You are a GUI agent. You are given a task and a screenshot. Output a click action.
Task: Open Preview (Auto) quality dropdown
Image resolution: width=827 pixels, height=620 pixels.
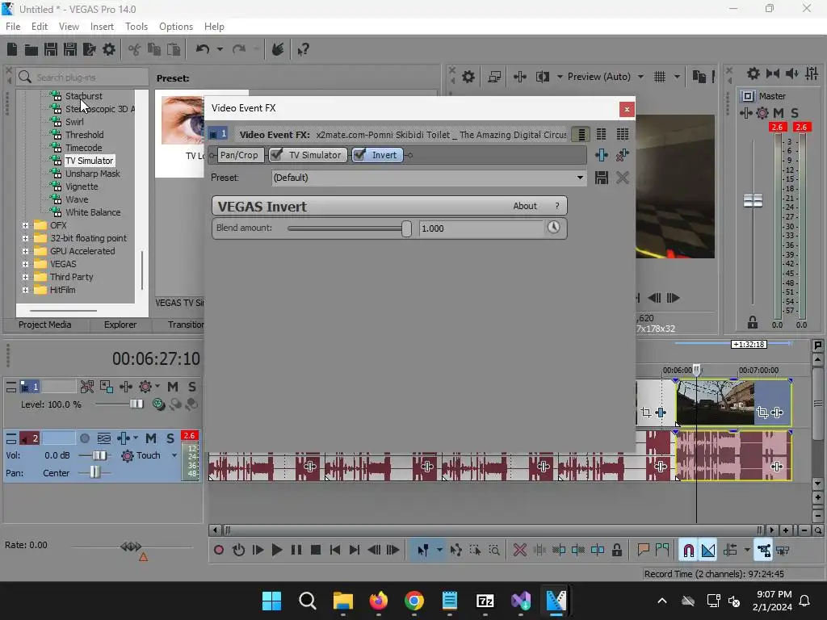pos(640,77)
